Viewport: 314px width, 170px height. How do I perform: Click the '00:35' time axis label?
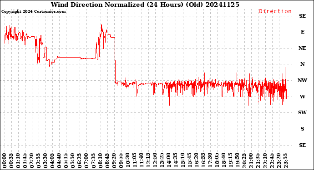[11, 160]
